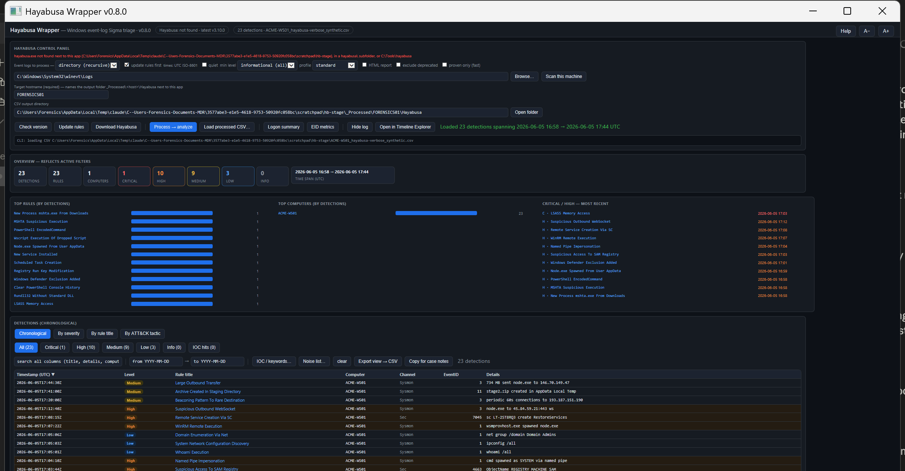
Task: Open the directory (recursive) dropdown
Action: tap(87, 65)
